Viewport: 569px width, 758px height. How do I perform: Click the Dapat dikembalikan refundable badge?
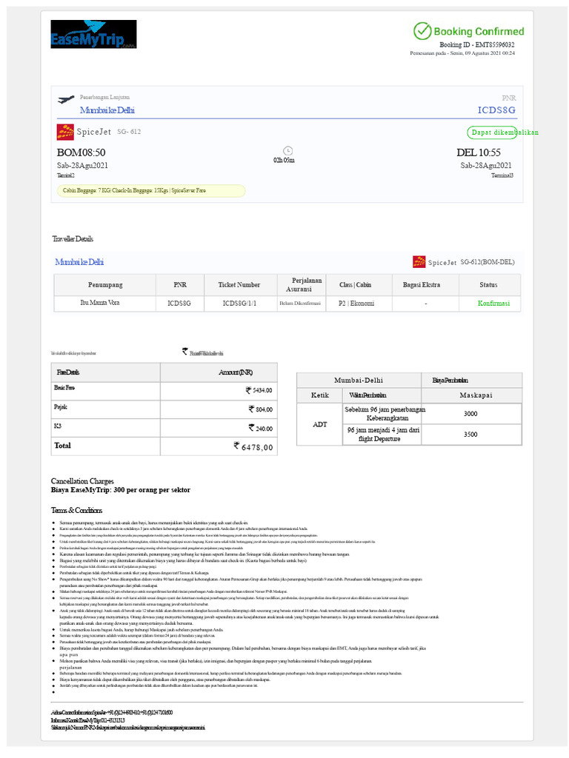tap(492, 133)
